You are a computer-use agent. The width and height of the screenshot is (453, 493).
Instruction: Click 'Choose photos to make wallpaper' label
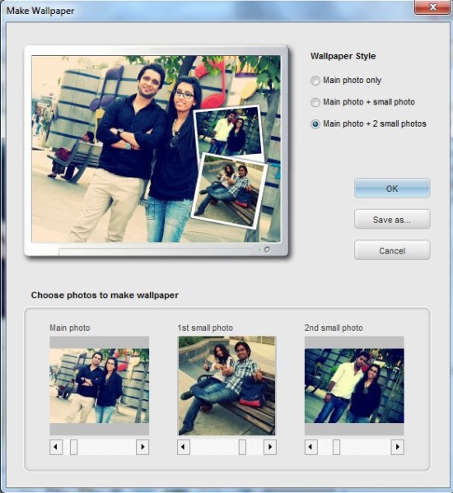click(105, 295)
